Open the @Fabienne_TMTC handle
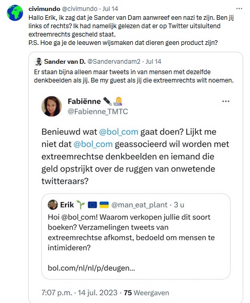The height and width of the screenshot is (303, 250). 98,112
